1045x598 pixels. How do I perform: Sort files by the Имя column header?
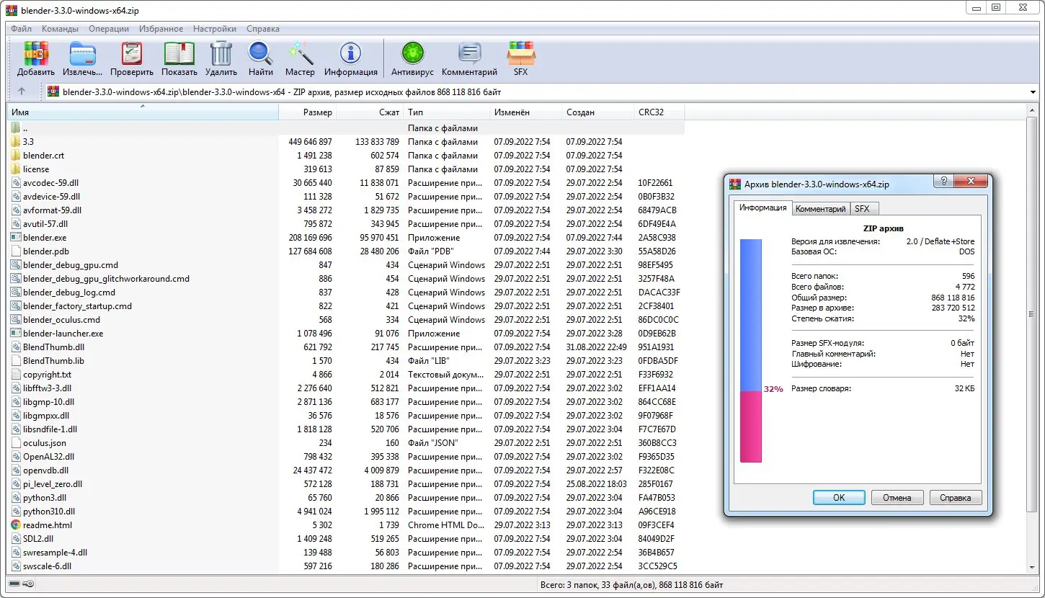pos(143,112)
